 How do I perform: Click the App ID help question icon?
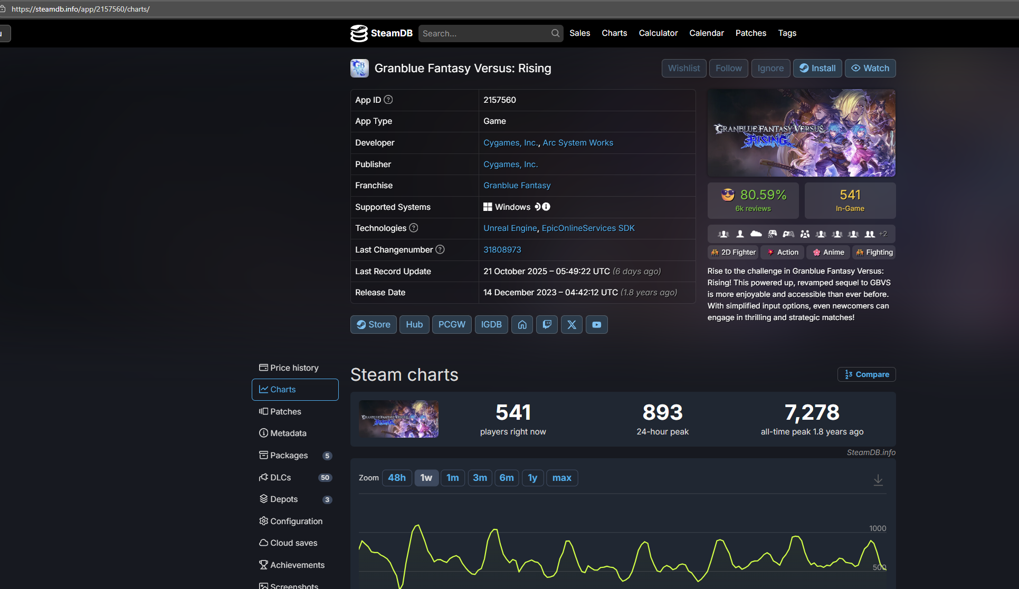tap(388, 100)
